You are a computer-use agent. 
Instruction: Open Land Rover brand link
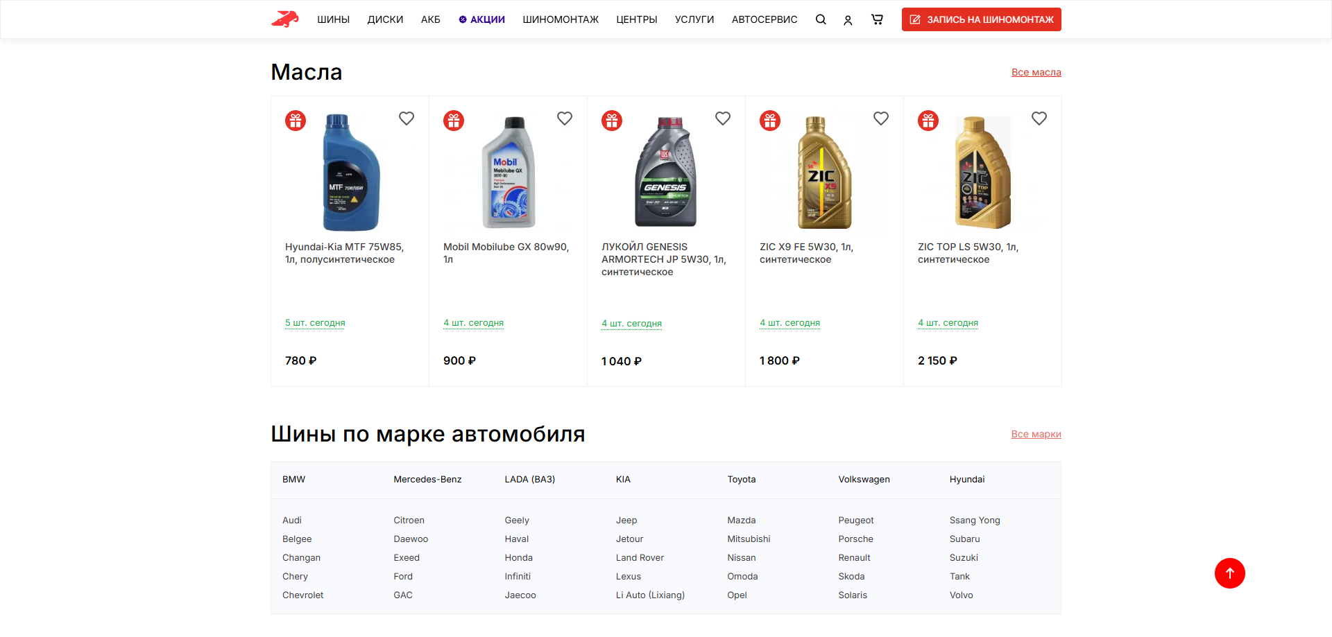click(640, 558)
